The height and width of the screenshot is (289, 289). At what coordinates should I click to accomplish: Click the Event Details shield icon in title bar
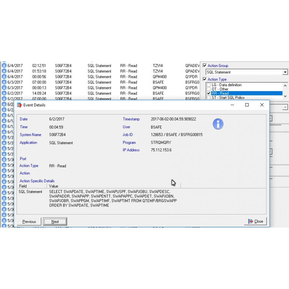click(19, 105)
